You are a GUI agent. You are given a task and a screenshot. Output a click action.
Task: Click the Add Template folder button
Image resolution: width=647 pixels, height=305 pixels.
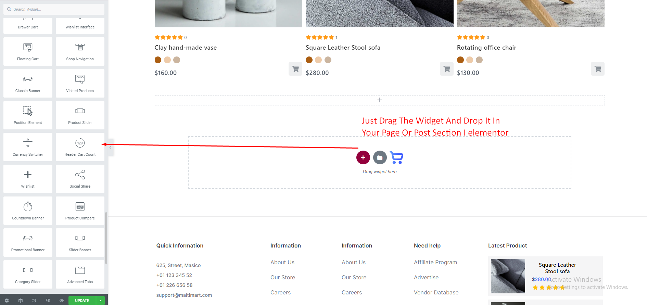(380, 157)
